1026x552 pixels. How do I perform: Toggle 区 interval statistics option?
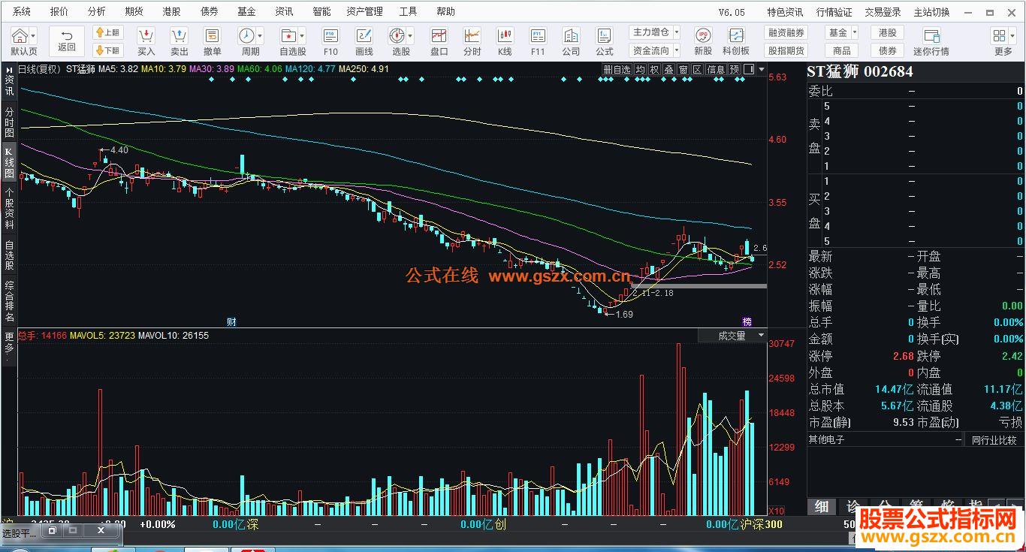(697, 69)
